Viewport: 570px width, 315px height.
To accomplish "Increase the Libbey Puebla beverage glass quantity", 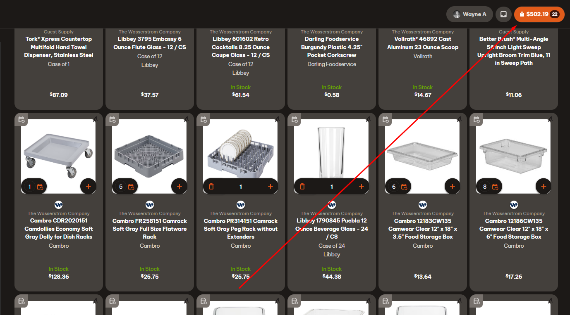I will point(362,187).
